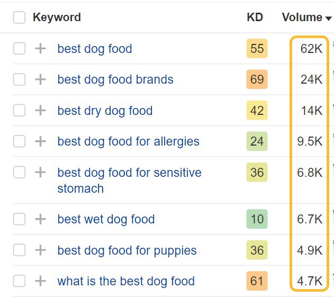Add best dog food for allergies keyword
Screen dimensions: 334x297
pyautogui.click(x=40, y=141)
